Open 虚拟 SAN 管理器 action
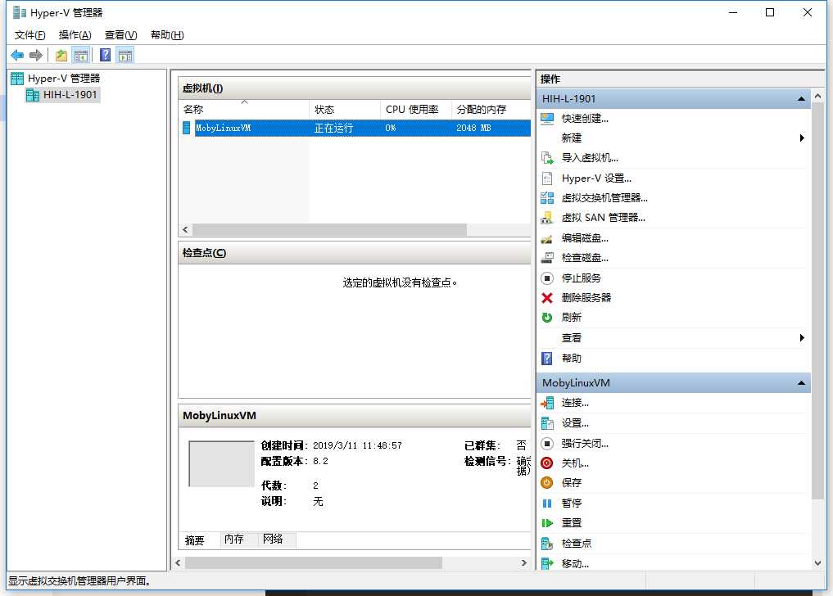This screenshot has height=596, width=833. [603, 218]
